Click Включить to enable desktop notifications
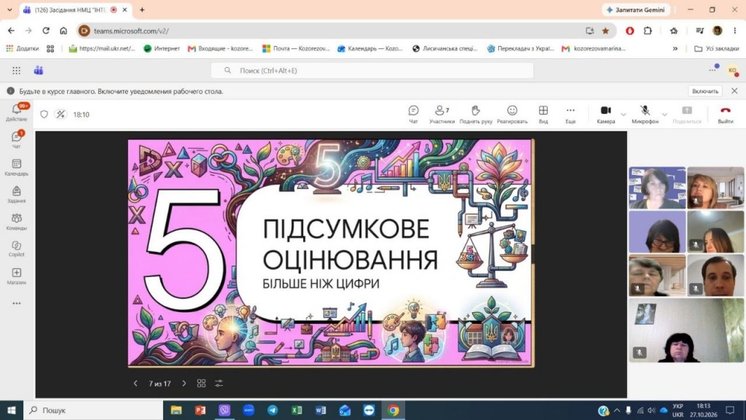Screen dimensions: 746x420 (704, 91)
